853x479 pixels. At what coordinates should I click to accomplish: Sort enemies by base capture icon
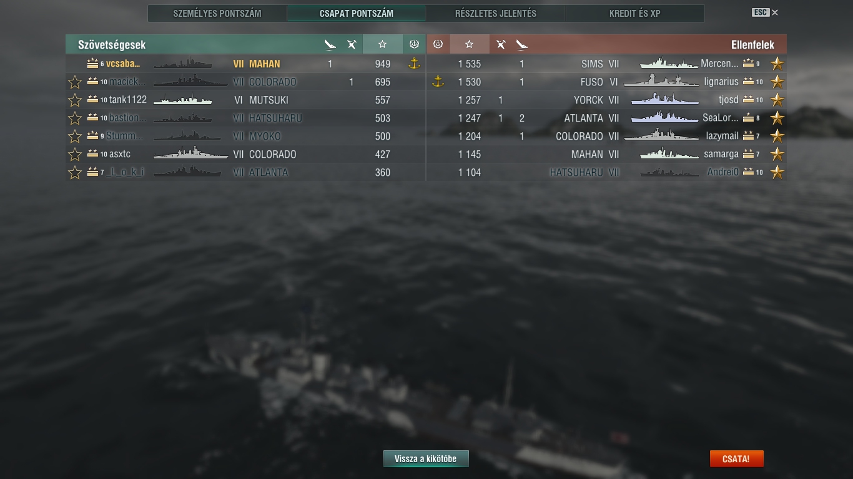click(438, 44)
